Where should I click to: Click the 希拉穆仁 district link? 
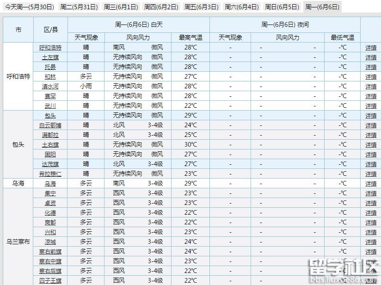click(x=50, y=174)
